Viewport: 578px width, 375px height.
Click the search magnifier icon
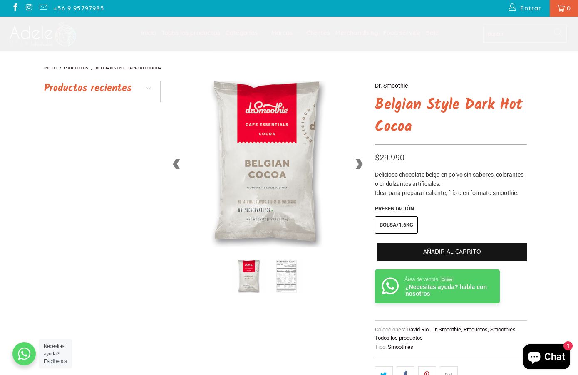558,33
